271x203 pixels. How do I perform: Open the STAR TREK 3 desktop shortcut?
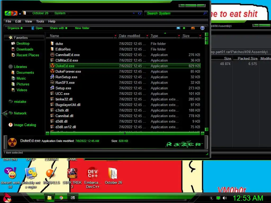(x=72, y=178)
